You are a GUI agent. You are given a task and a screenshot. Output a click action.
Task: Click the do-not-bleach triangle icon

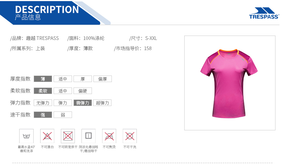[47, 136]
